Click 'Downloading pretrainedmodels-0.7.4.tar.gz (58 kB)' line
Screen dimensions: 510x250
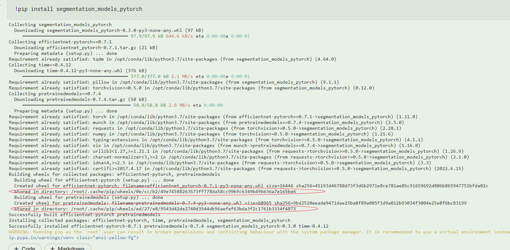click(x=80, y=99)
